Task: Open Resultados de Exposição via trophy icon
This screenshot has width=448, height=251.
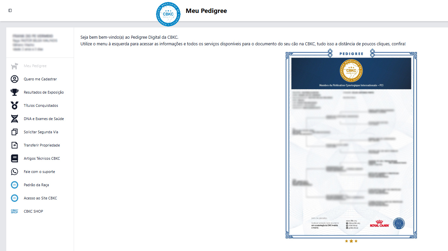Action: click(x=14, y=92)
